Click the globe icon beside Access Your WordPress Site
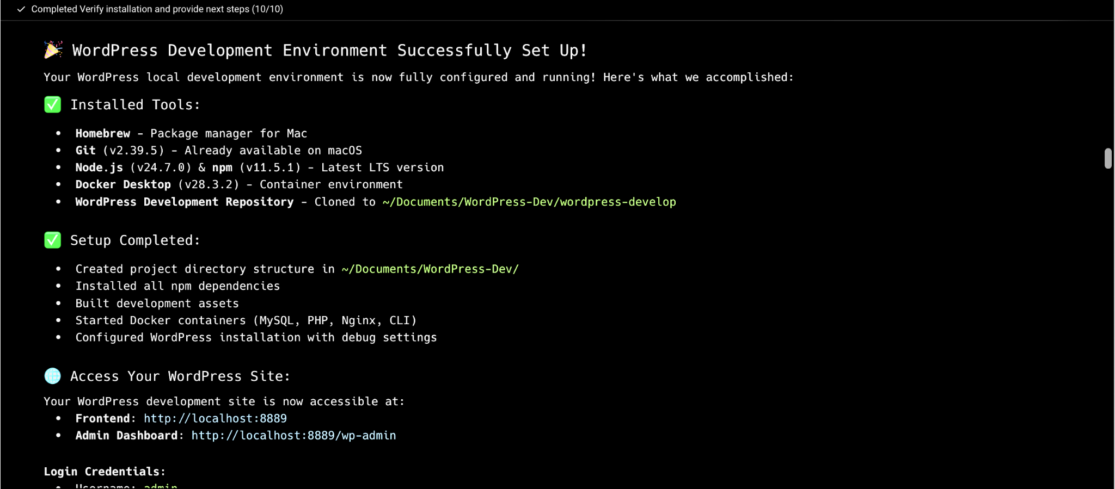 (x=53, y=376)
